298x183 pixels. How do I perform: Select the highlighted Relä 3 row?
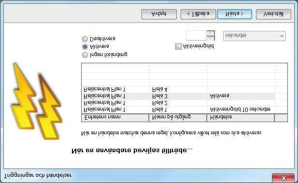pyautogui.click(x=178, y=97)
